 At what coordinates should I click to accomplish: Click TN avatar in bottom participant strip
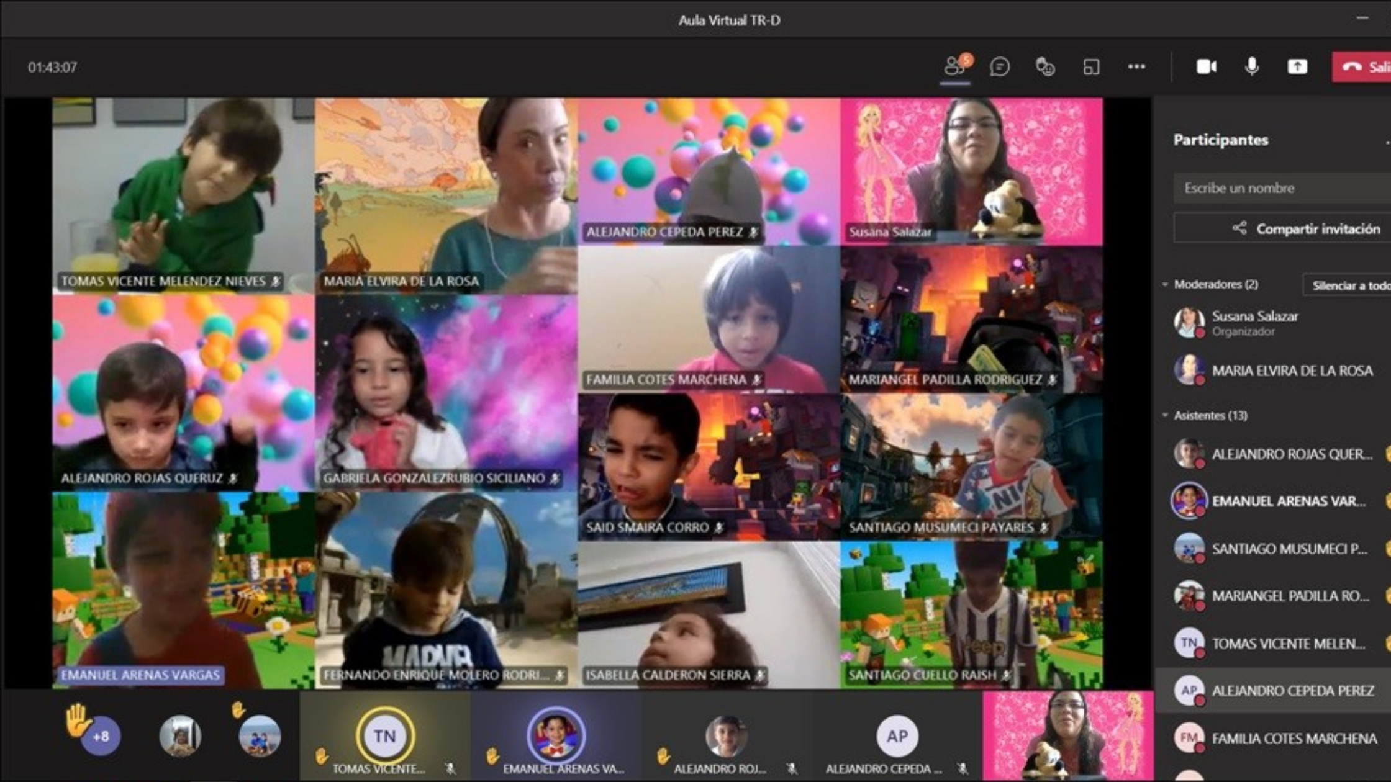coord(384,736)
